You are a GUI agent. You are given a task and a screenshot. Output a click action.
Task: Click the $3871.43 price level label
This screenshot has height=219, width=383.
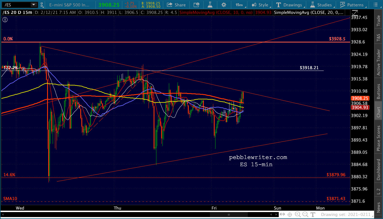pyautogui.click(x=336, y=199)
